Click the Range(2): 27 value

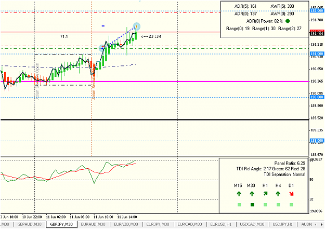coord(290,29)
